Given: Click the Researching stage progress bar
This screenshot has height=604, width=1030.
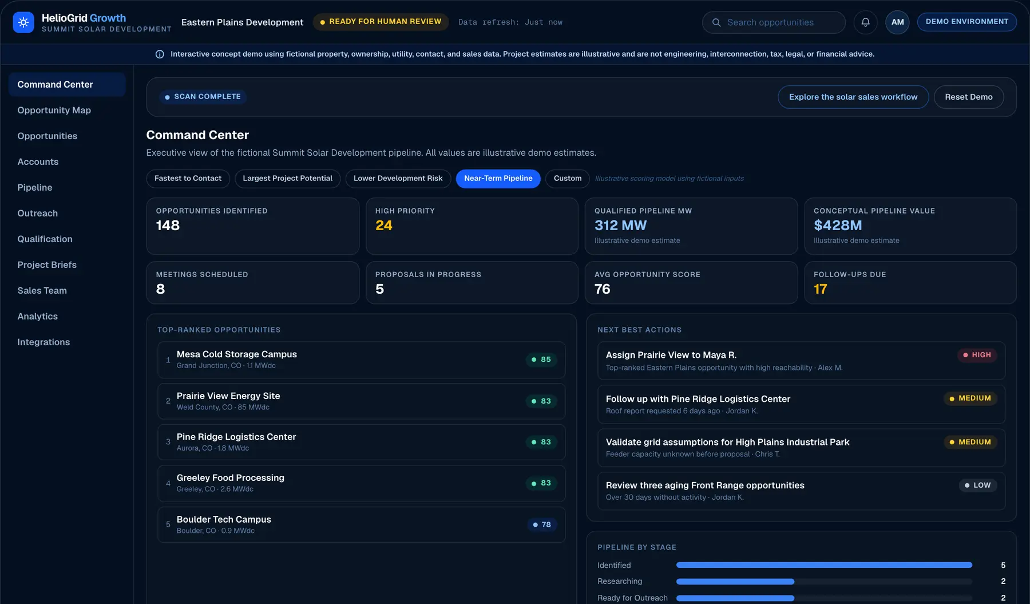Looking at the screenshot, I should tap(824, 582).
